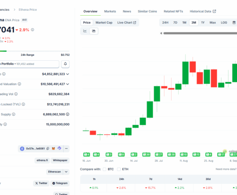
Task: Click the Total Value Locked info icon
Action: pyautogui.click(x=23, y=104)
